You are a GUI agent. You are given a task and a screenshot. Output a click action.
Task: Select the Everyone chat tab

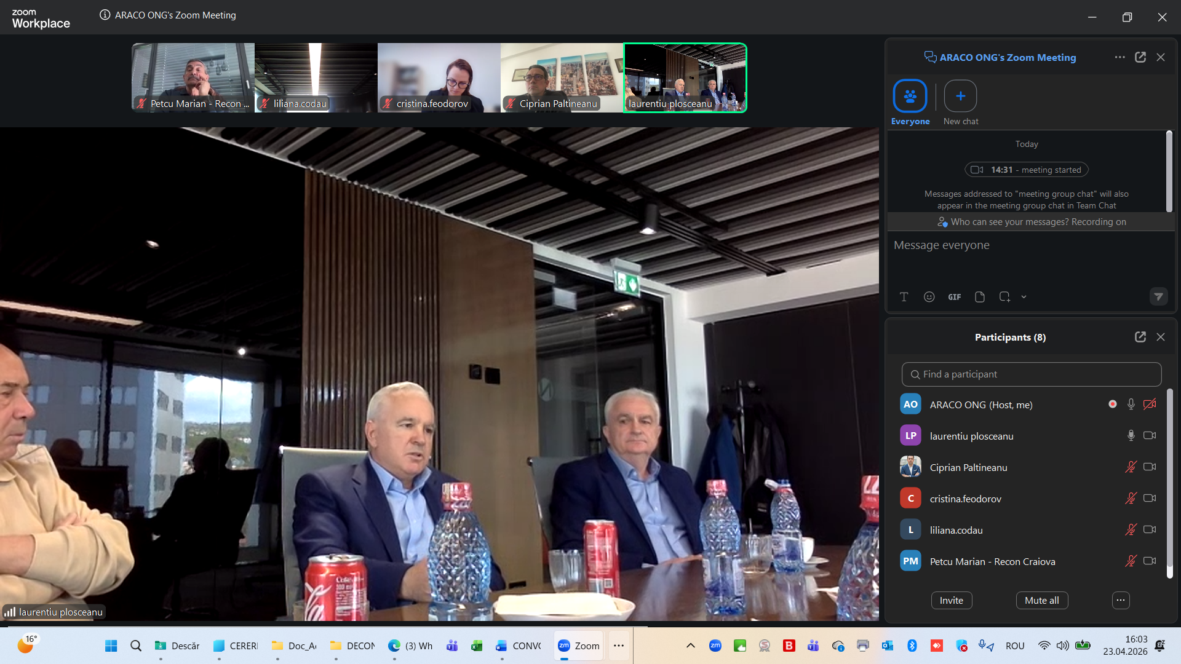tap(910, 103)
